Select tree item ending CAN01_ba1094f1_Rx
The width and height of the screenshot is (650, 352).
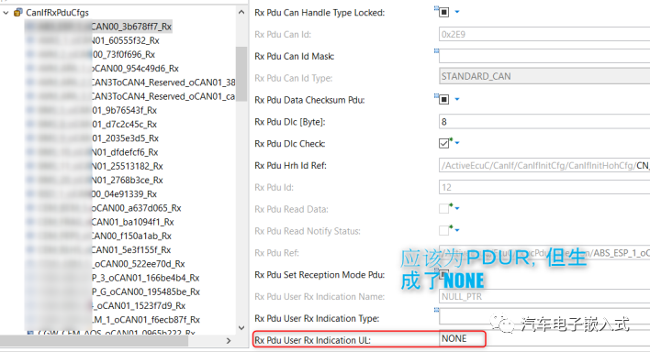click(99, 223)
